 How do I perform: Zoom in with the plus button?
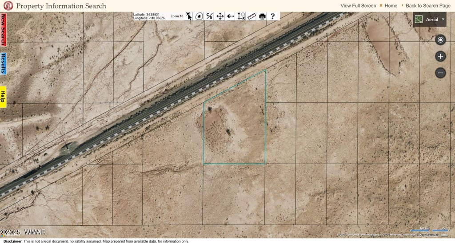coord(440,56)
